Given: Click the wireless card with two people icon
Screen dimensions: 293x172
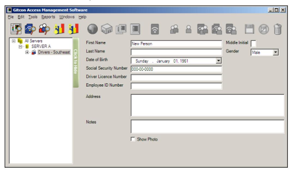Looking at the screenshot, I should pos(217,29).
